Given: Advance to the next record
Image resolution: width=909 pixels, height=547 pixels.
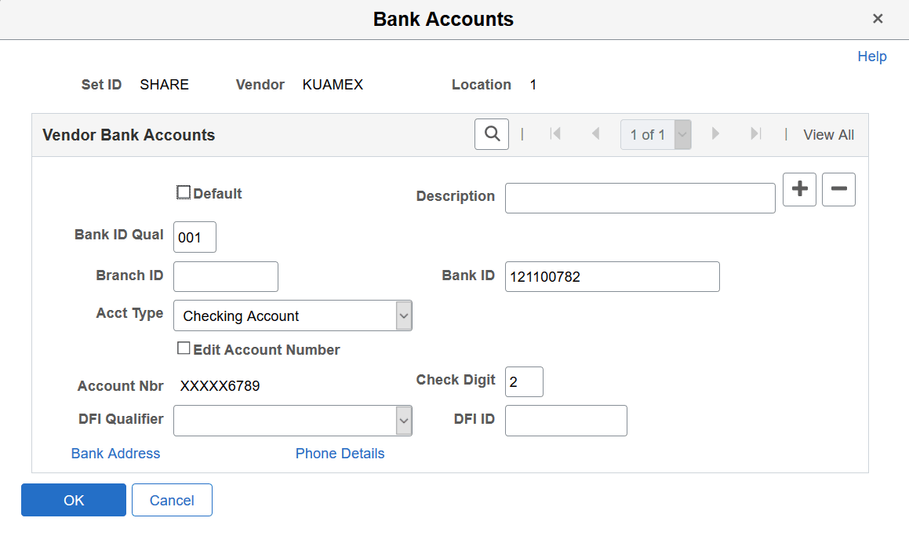Looking at the screenshot, I should pyautogui.click(x=715, y=134).
